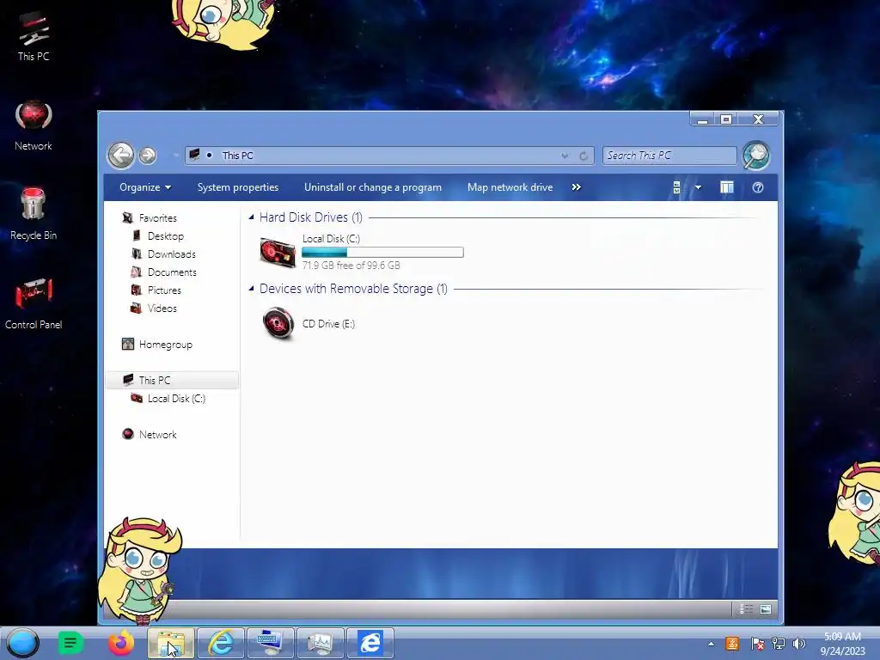This screenshot has height=660, width=880.
Task: Click the Java update tray icon
Action: (732, 644)
